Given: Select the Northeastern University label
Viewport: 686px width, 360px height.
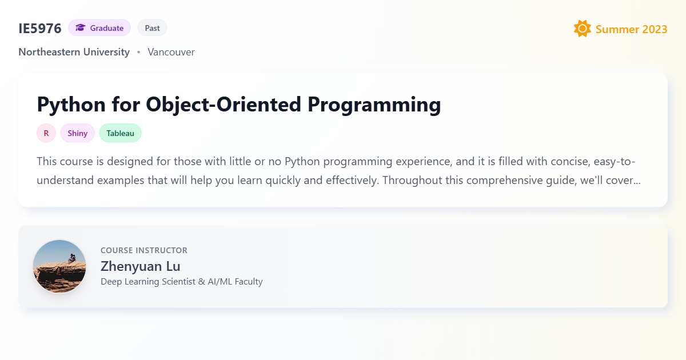Looking at the screenshot, I should [x=74, y=52].
